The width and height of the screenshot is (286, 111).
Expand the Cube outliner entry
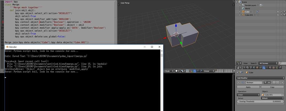[240, 12]
